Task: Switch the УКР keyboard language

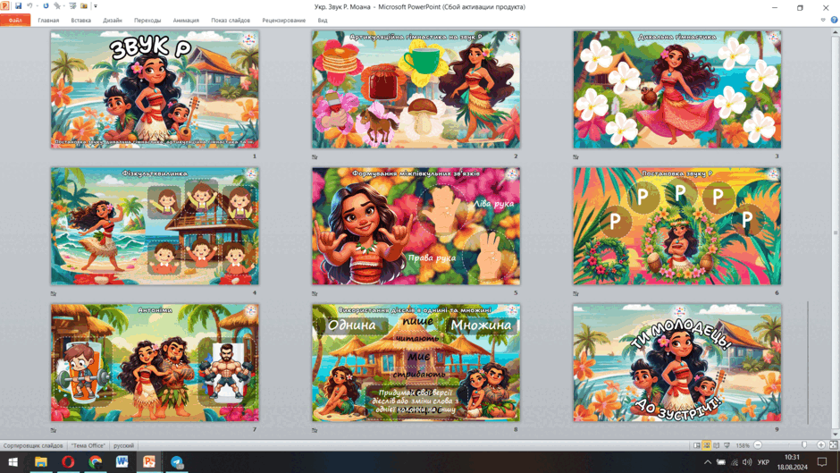Action: click(x=763, y=462)
